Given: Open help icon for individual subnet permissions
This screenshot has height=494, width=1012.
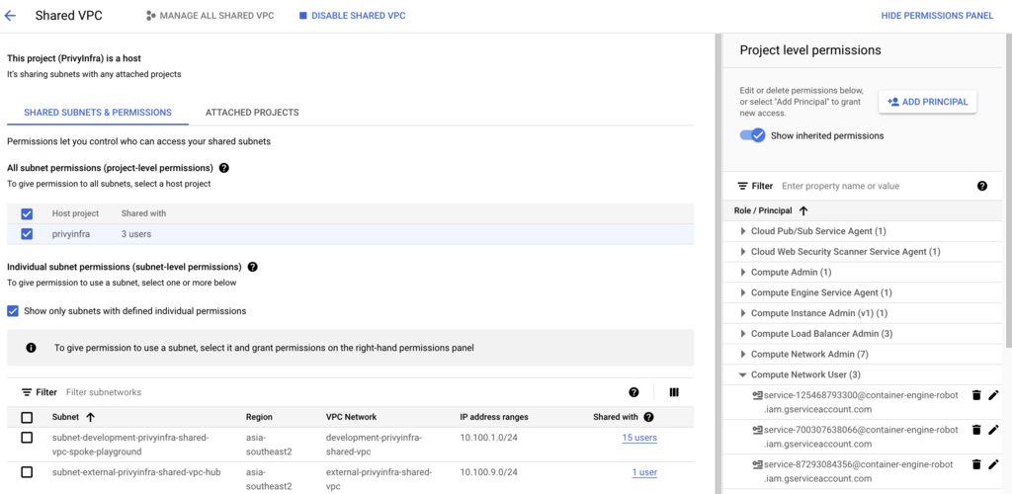Looking at the screenshot, I should click(x=252, y=267).
